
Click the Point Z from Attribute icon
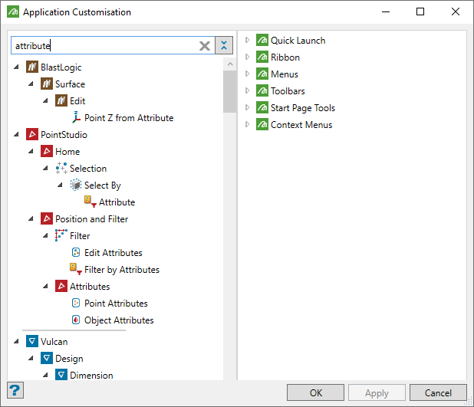pyautogui.click(x=76, y=117)
